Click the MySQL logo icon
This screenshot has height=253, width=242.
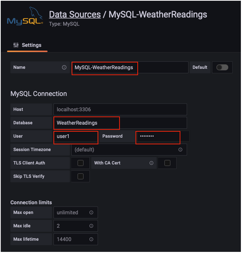click(x=25, y=16)
